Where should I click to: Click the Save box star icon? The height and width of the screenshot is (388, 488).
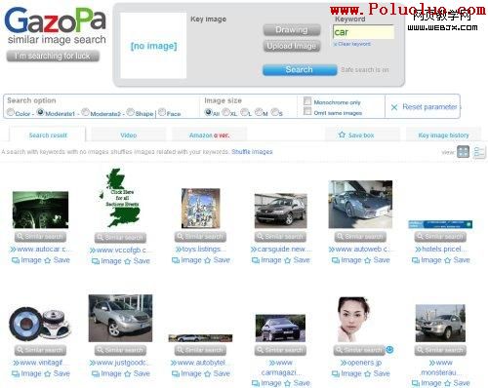(342, 135)
